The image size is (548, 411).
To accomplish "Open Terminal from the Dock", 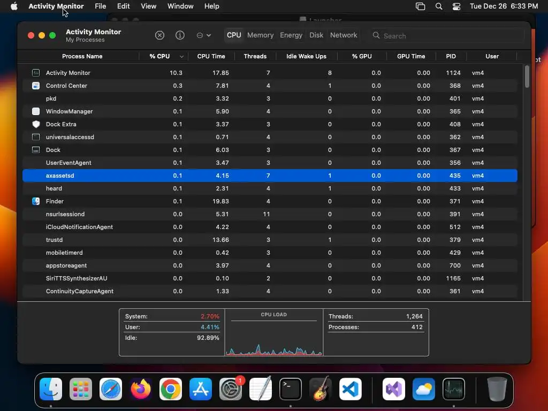I will pyautogui.click(x=291, y=389).
